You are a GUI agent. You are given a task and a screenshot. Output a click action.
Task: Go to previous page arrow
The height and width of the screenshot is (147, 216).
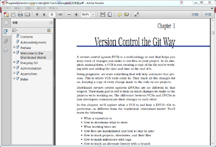tap(37, 14)
